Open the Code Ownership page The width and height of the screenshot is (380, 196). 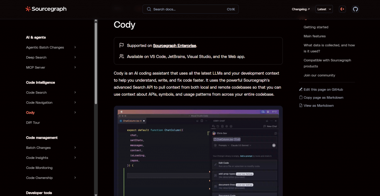tap(39, 178)
